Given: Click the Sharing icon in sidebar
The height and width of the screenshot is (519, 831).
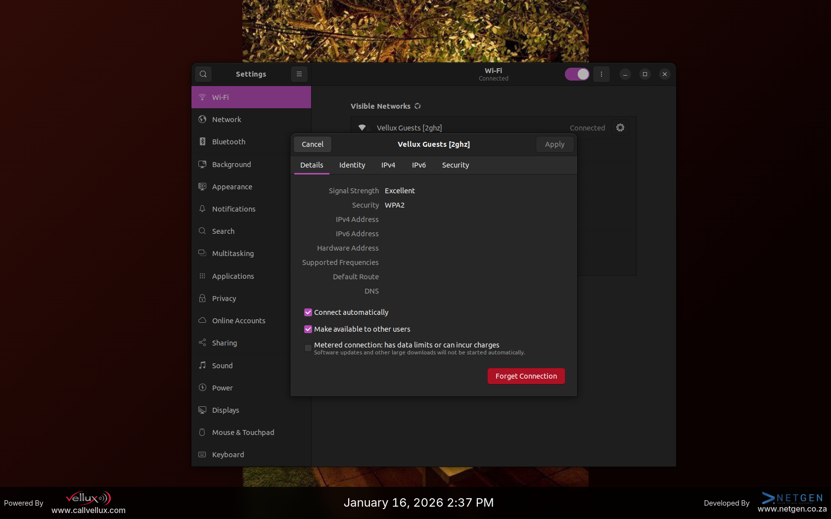Looking at the screenshot, I should pos(202,343).
